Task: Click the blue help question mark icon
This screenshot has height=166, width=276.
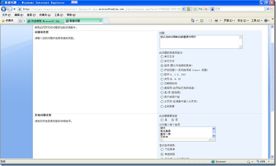Action: tap(266, 20)
